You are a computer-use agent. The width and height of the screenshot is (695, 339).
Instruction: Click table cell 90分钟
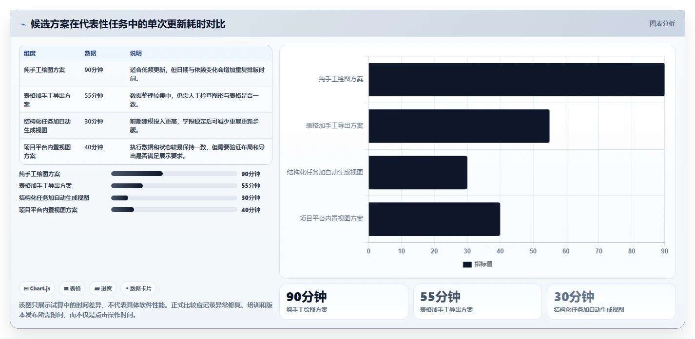pos(94,70)
